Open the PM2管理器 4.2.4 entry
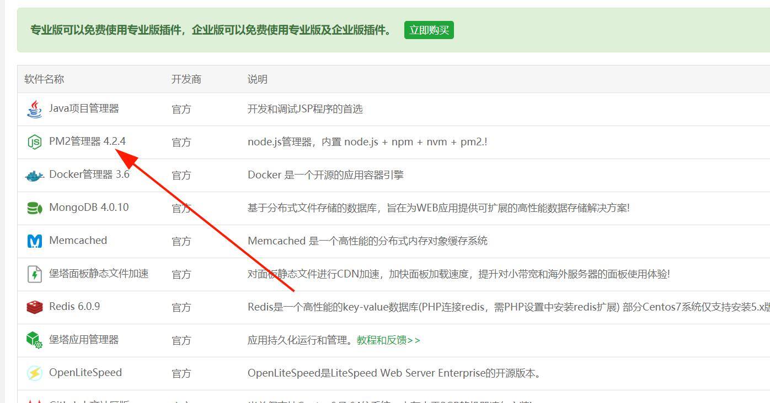Viewport: 770px width, 403px height. [x=87, y=141]
